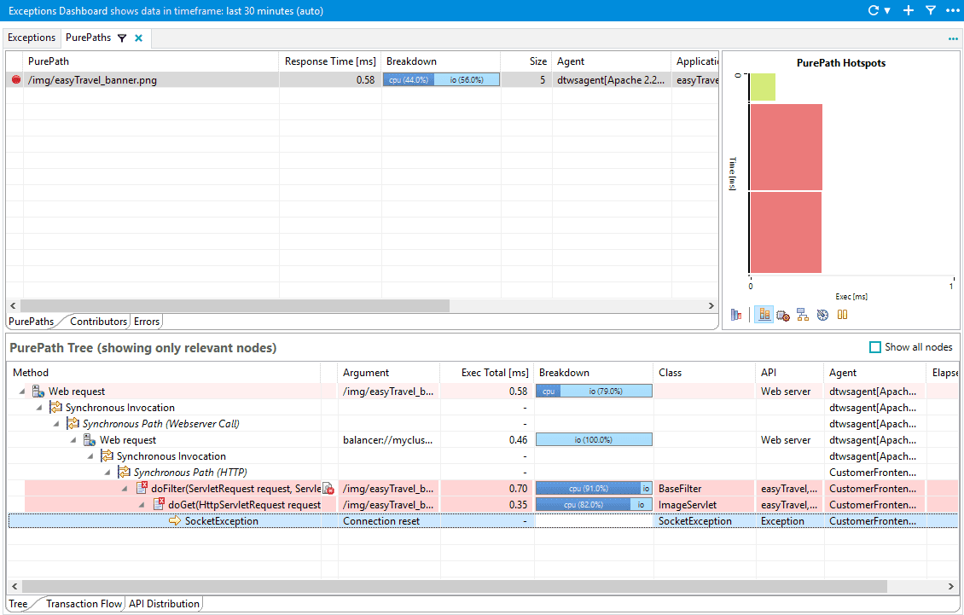Enable the Show all nodes checkbox

[875, 347]
